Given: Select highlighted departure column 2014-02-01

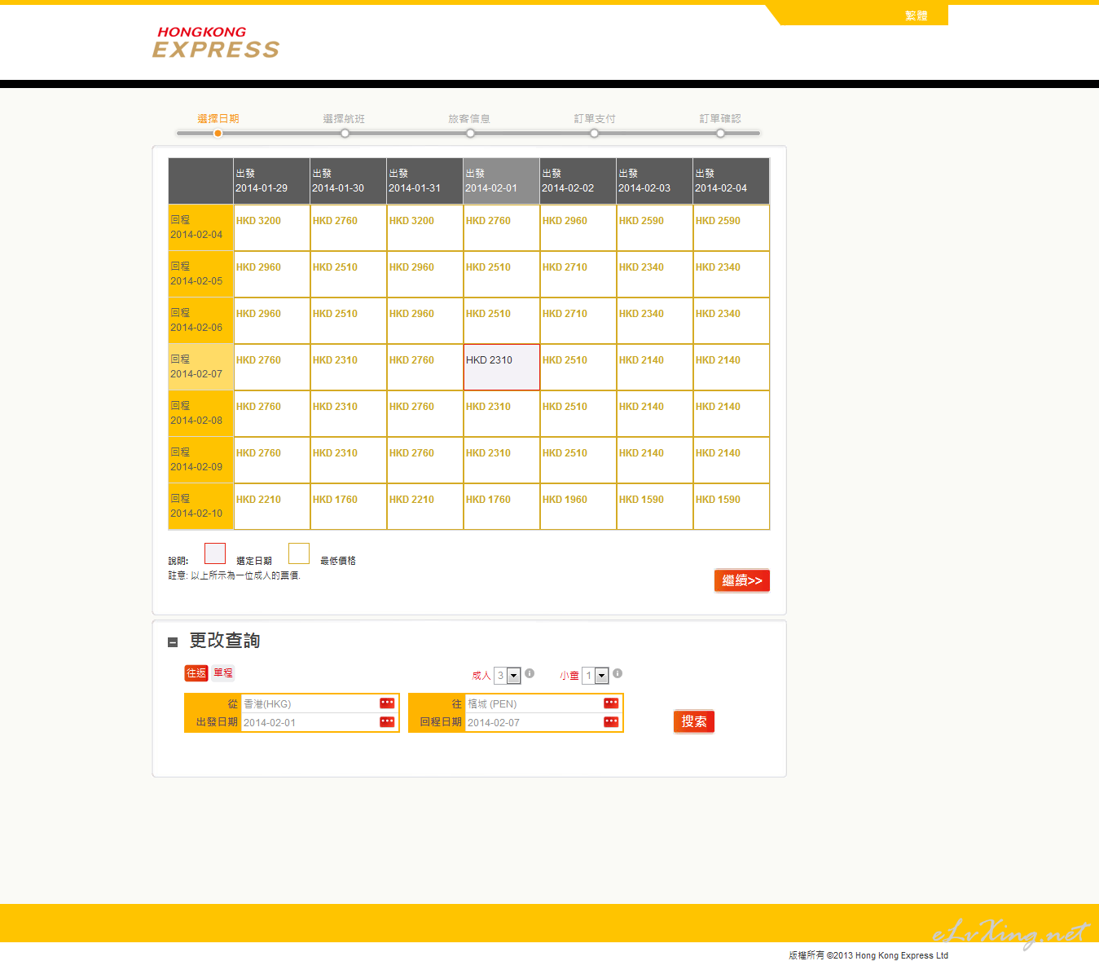Looking at the screenshot, I should 501,181.
